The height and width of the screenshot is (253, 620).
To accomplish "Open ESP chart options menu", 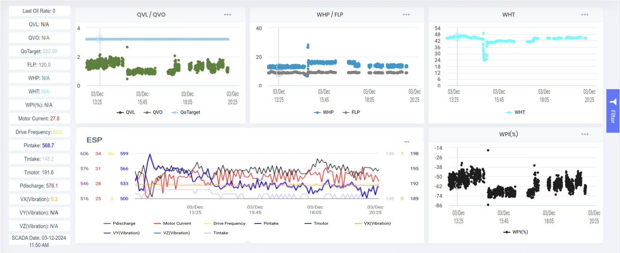I will (407, 142).
